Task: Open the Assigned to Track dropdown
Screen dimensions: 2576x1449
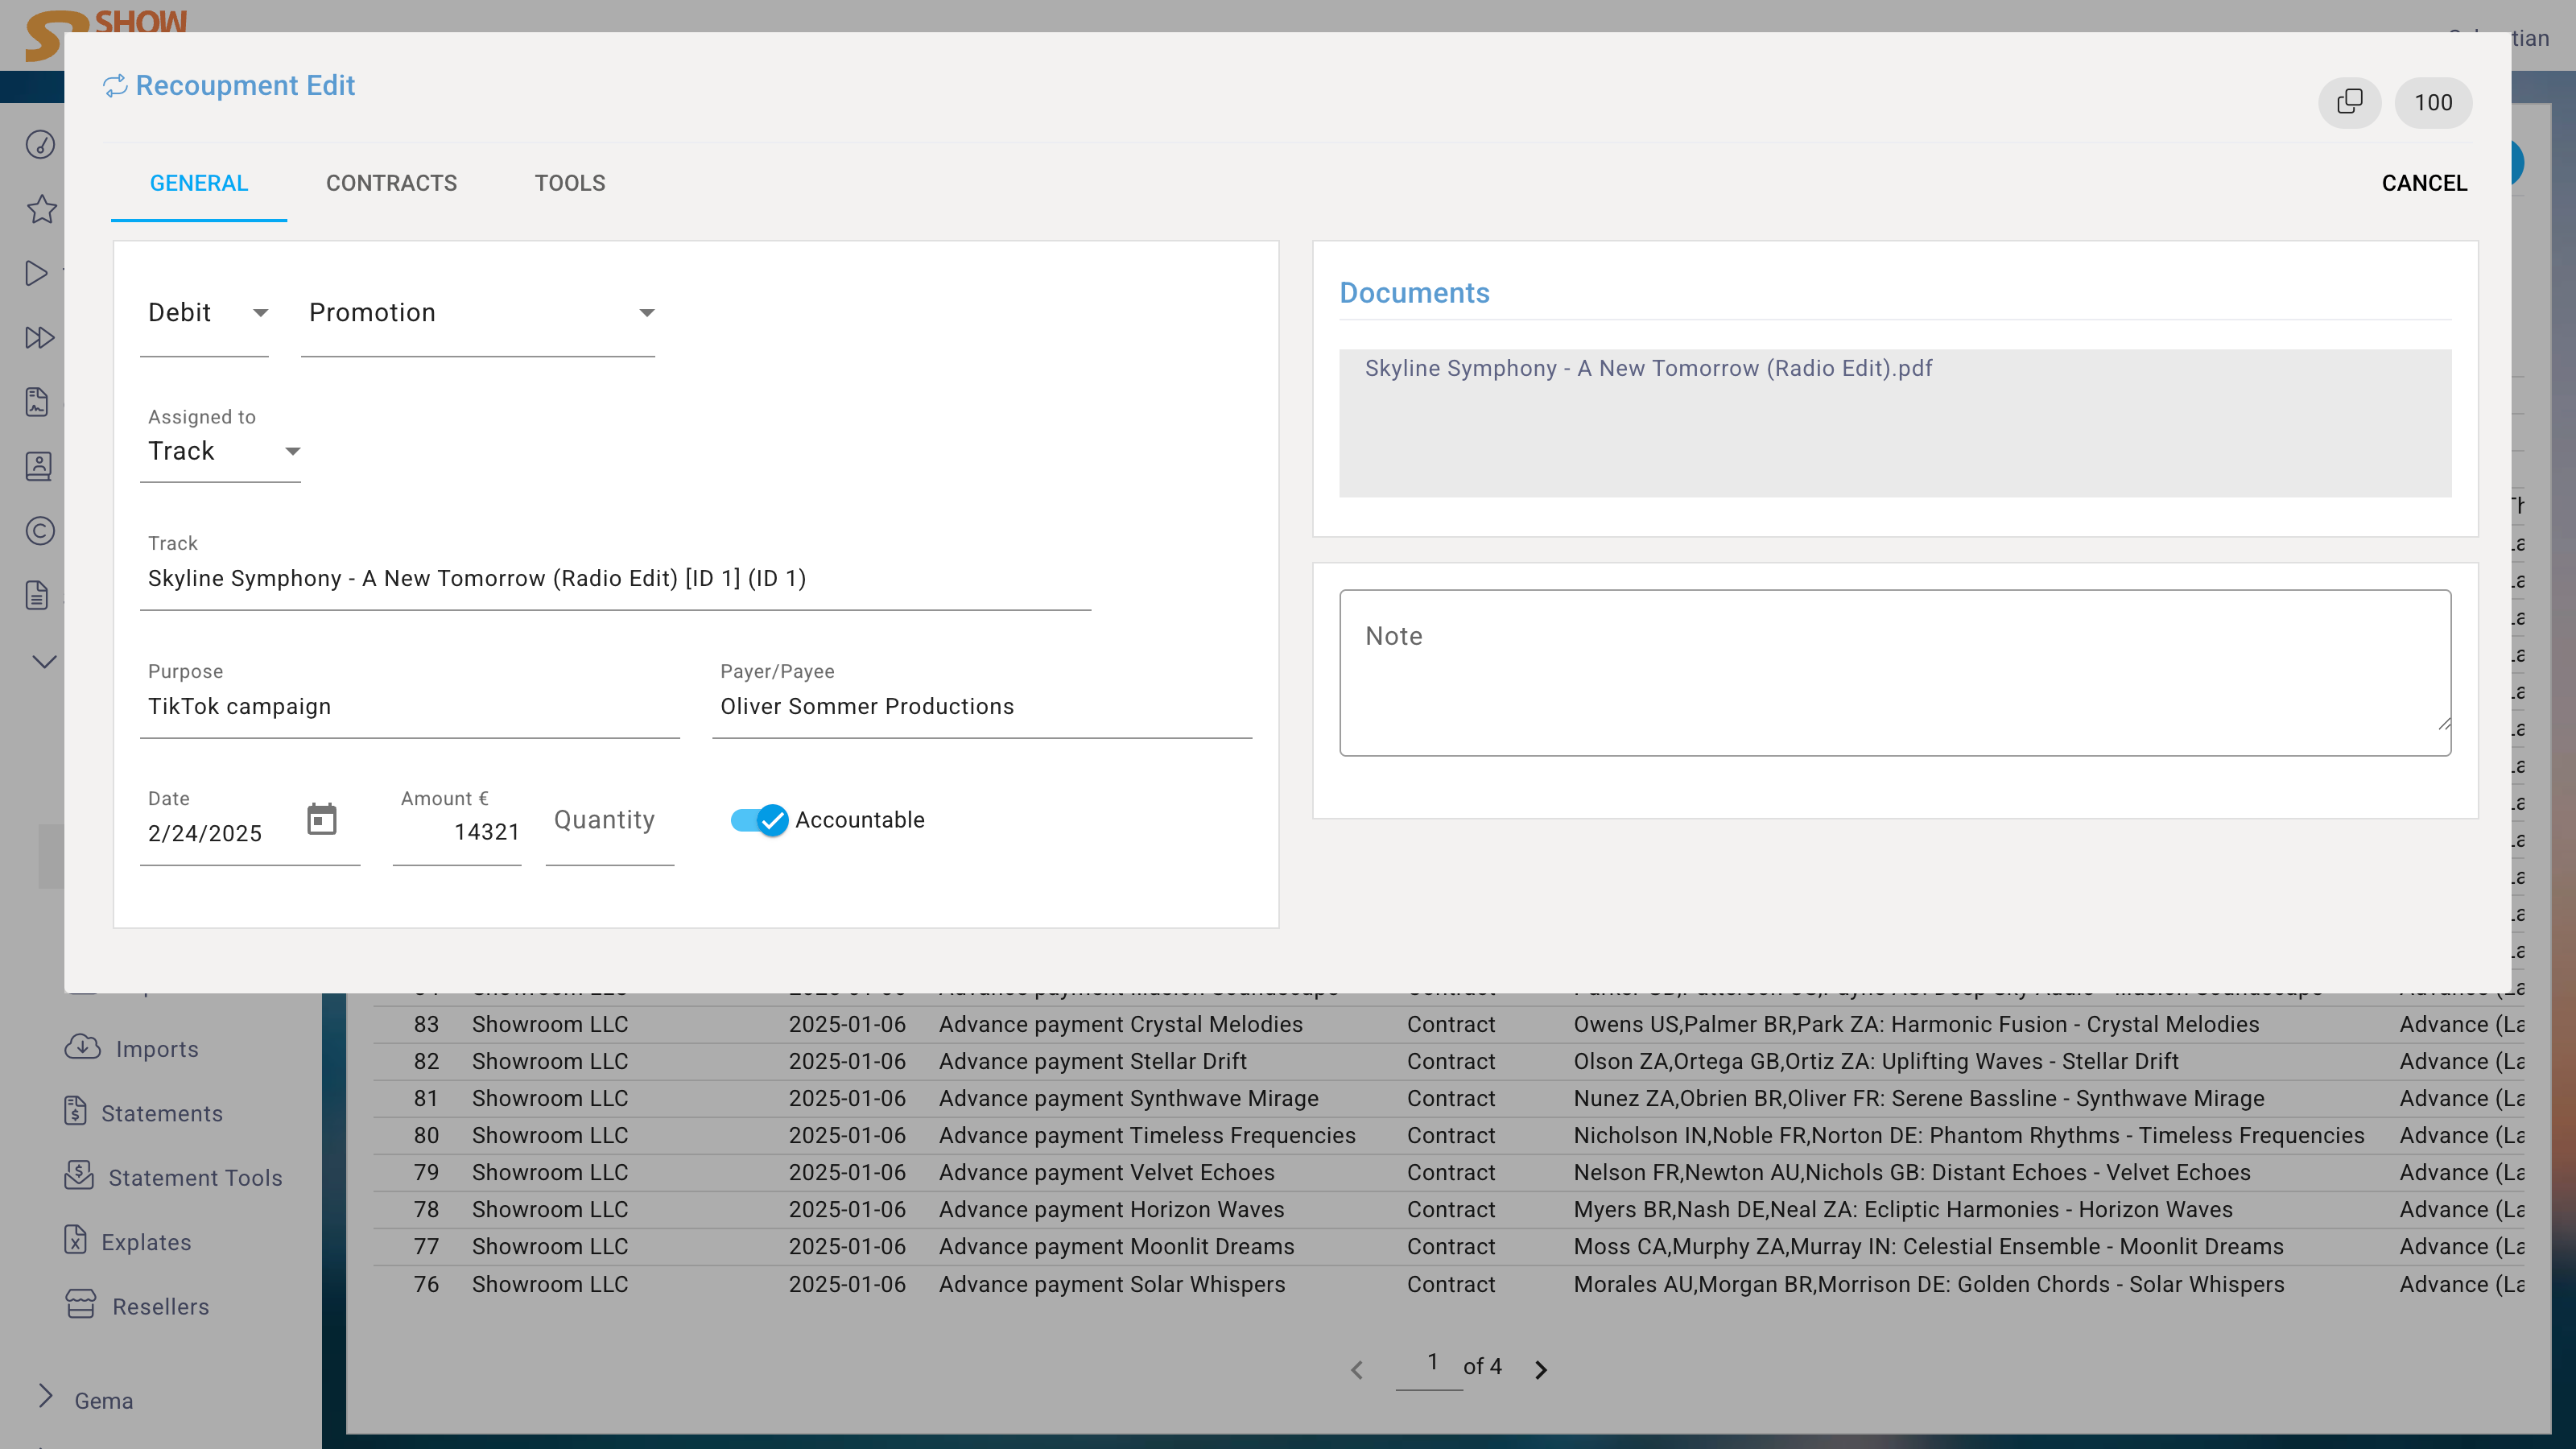Action: click(x=221, y=451)
